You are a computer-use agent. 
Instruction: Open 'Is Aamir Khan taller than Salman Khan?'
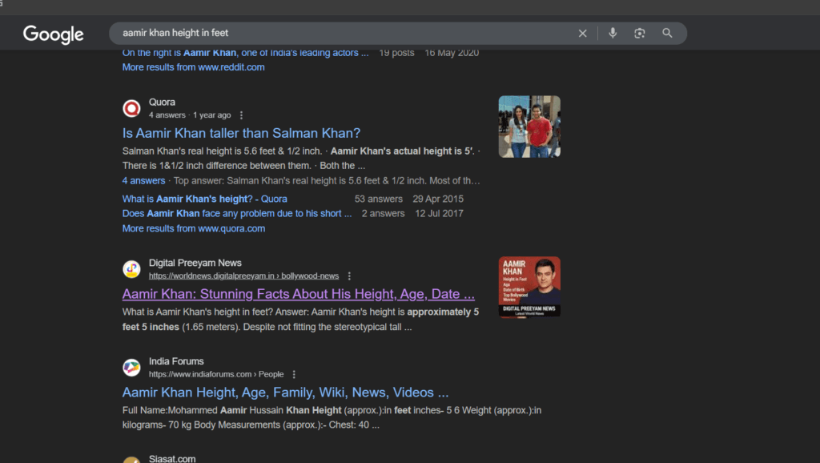[x=241, y=133]
